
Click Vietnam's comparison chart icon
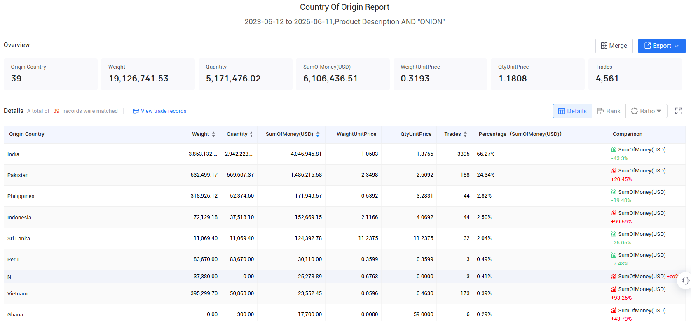614,289
